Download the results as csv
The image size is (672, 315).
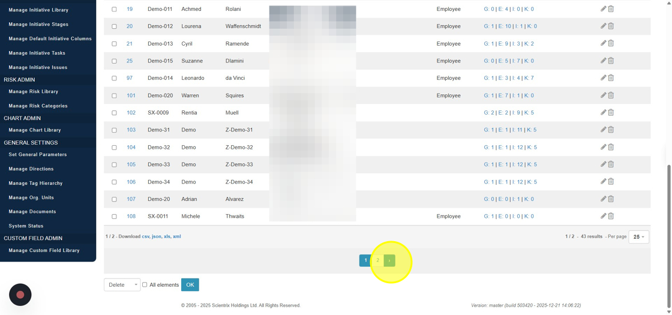pos(146,236)
